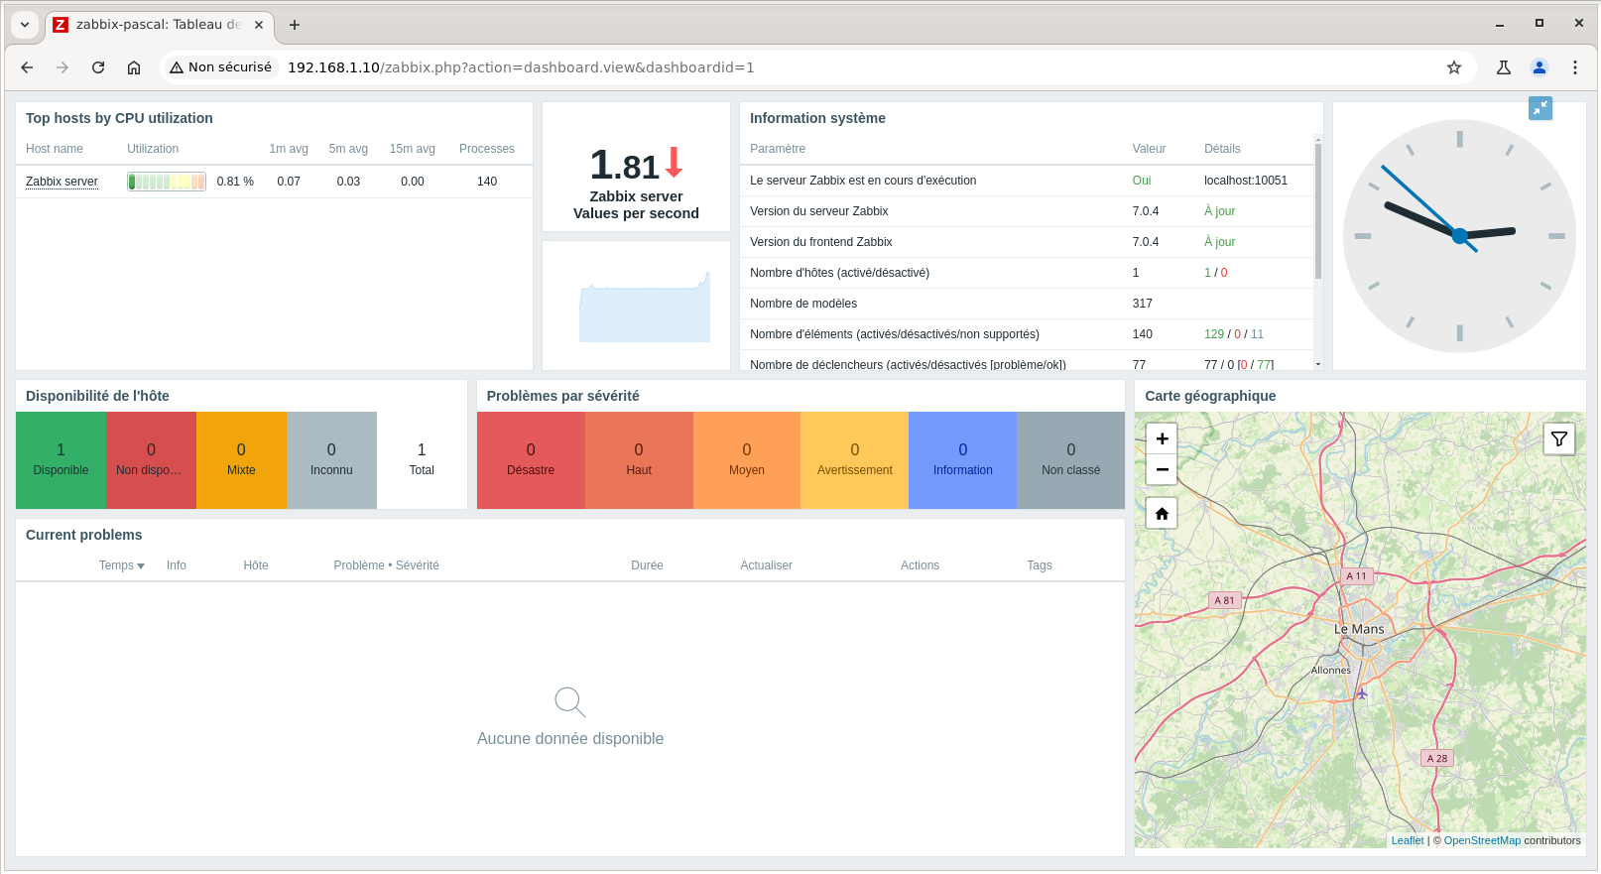Zoom in on the geographic map
The image size is (1601, 874).
[x=1162, y=438]
